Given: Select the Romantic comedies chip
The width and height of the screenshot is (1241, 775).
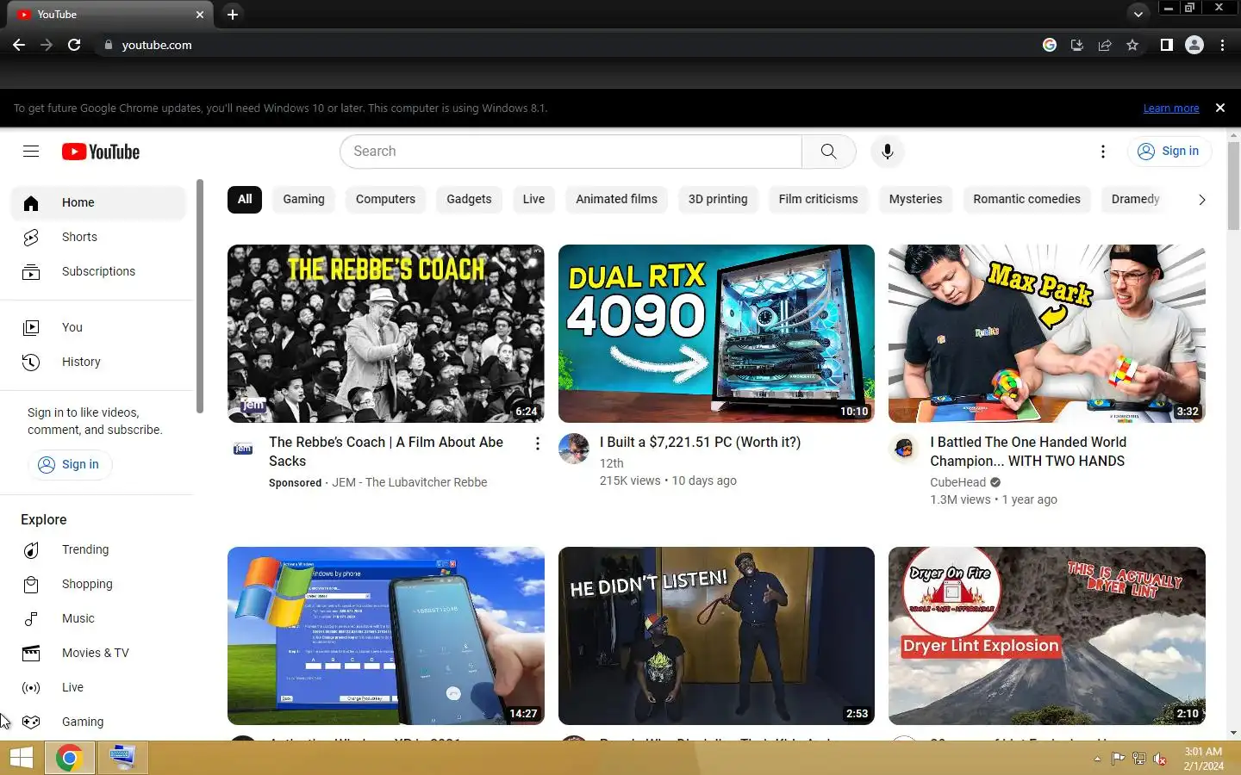Looking at the screenshot, I should 1026,199.
